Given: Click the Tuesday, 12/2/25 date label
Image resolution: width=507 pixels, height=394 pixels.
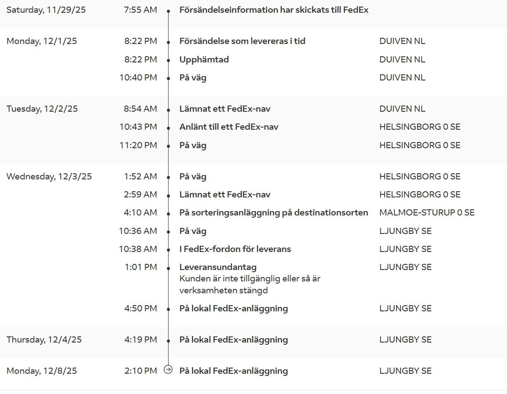Looking at the screenshot, I should click(x=42, y=109).
